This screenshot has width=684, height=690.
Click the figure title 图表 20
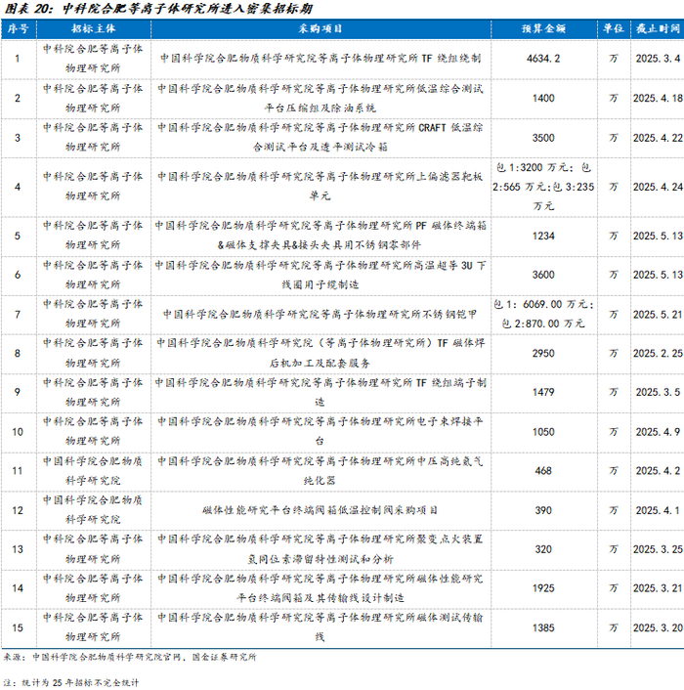pos(159,9)
